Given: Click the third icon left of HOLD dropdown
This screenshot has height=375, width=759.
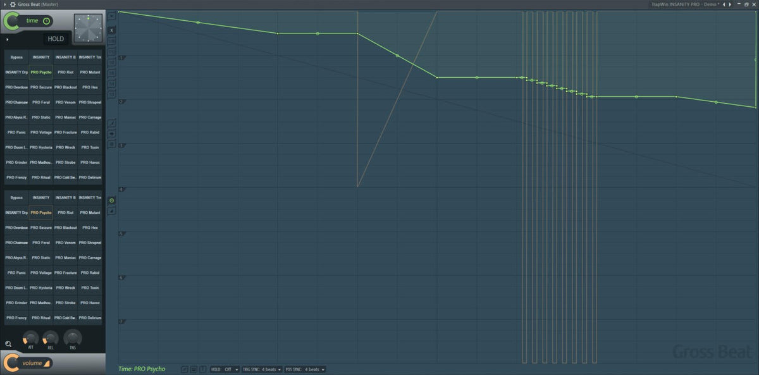Looking at the screenshot, I should 202,369.
